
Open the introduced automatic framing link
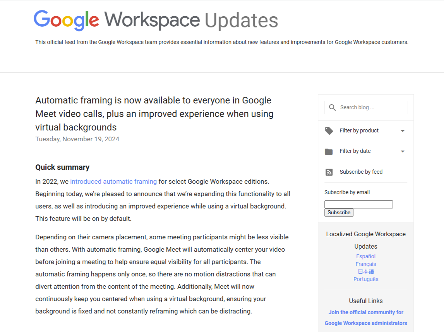coord(113,181)
